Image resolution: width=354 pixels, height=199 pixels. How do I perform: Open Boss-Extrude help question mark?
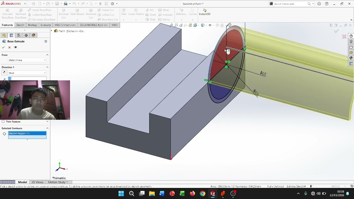click(46, 41)
